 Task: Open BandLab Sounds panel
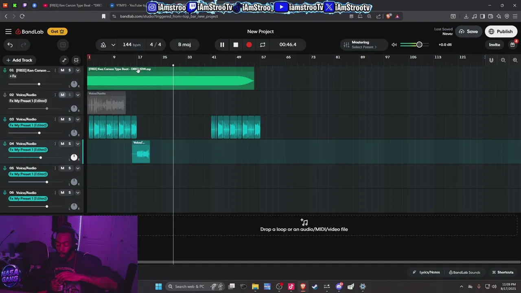pos(464,272)
